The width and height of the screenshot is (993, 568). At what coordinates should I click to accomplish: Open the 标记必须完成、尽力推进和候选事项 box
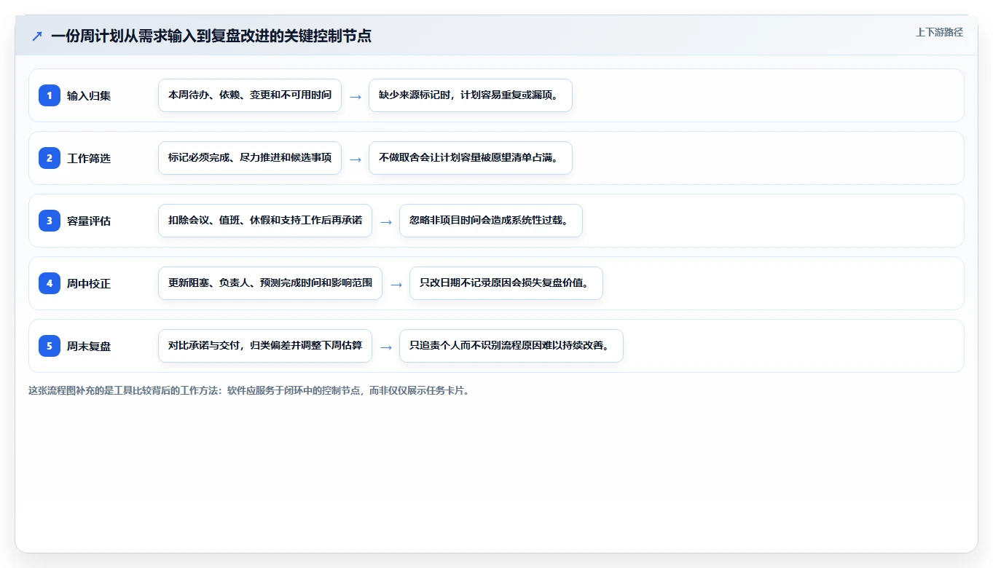(250, 158)
